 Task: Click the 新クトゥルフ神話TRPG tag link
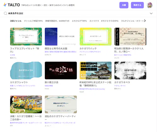(123, 55)
